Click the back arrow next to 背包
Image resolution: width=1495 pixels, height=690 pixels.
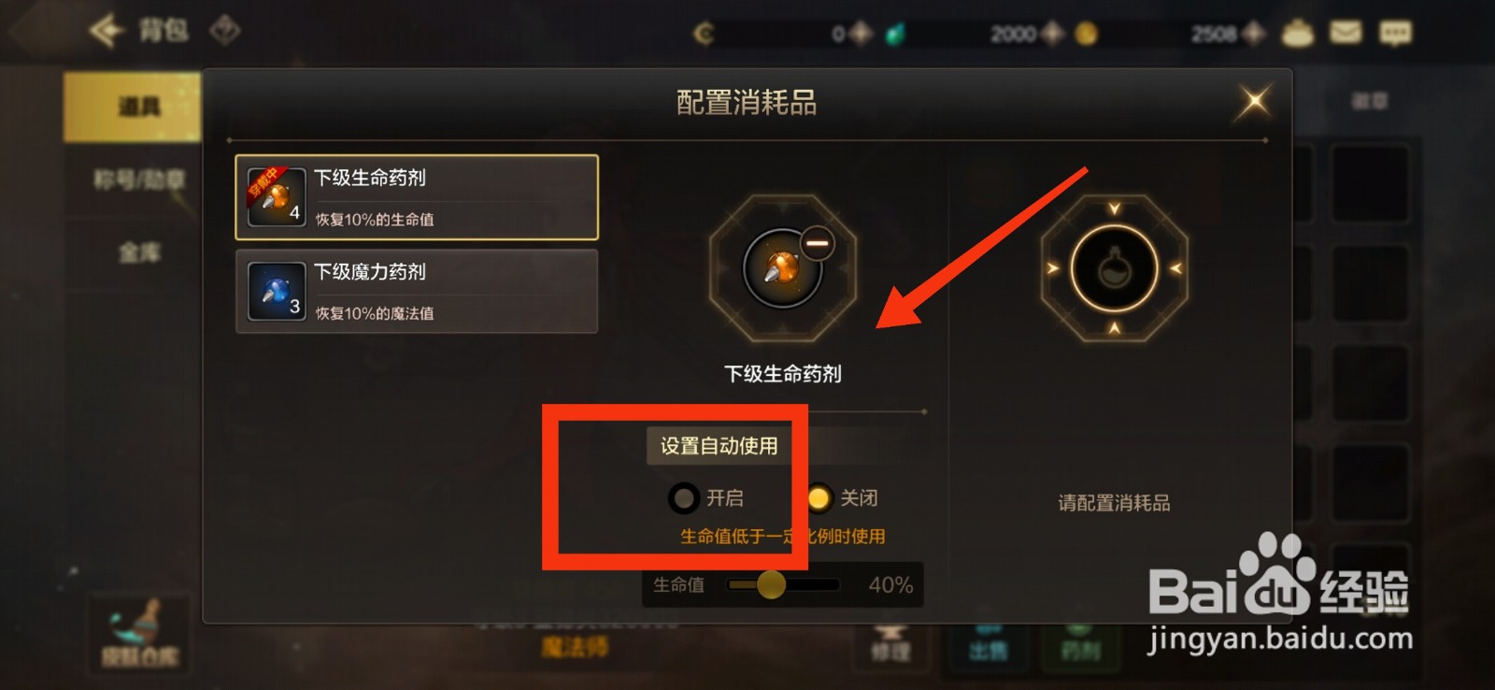(107, 31)
